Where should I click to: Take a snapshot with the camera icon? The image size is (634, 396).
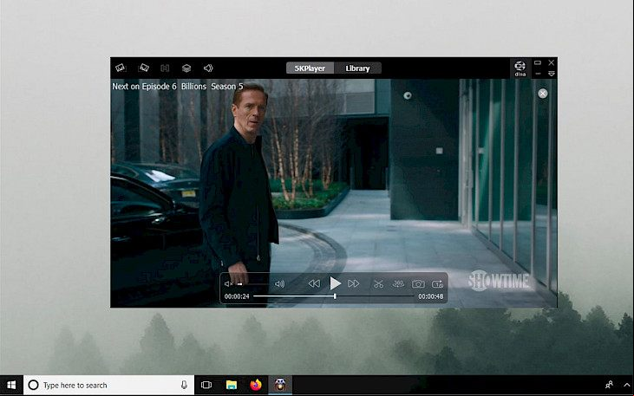coord(418,284)
